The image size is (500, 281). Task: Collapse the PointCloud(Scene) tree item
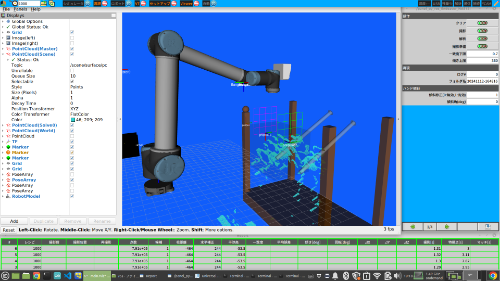pos(3,54)
